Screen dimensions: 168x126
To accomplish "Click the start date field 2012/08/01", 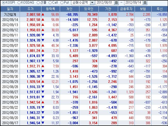I will (x=105, y=3).
